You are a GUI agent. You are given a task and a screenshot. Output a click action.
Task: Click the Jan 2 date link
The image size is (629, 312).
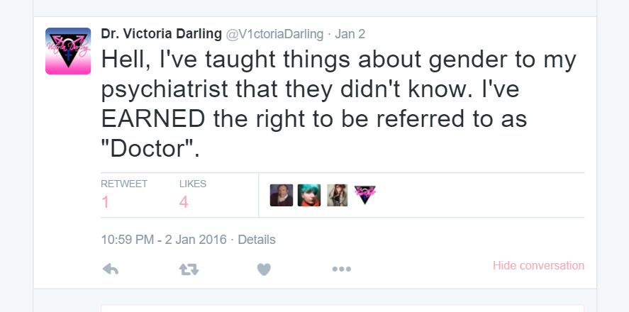pos(350,34)
